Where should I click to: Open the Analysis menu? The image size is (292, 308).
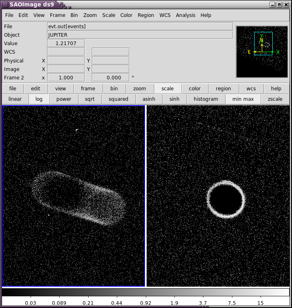[x=185, y=15]
